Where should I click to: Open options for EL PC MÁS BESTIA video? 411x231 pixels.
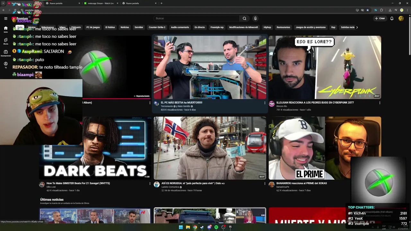(x=265, y=103)
